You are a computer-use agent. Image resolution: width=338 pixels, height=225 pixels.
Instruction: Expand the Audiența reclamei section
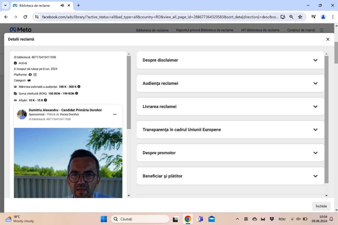coord(230,84)
